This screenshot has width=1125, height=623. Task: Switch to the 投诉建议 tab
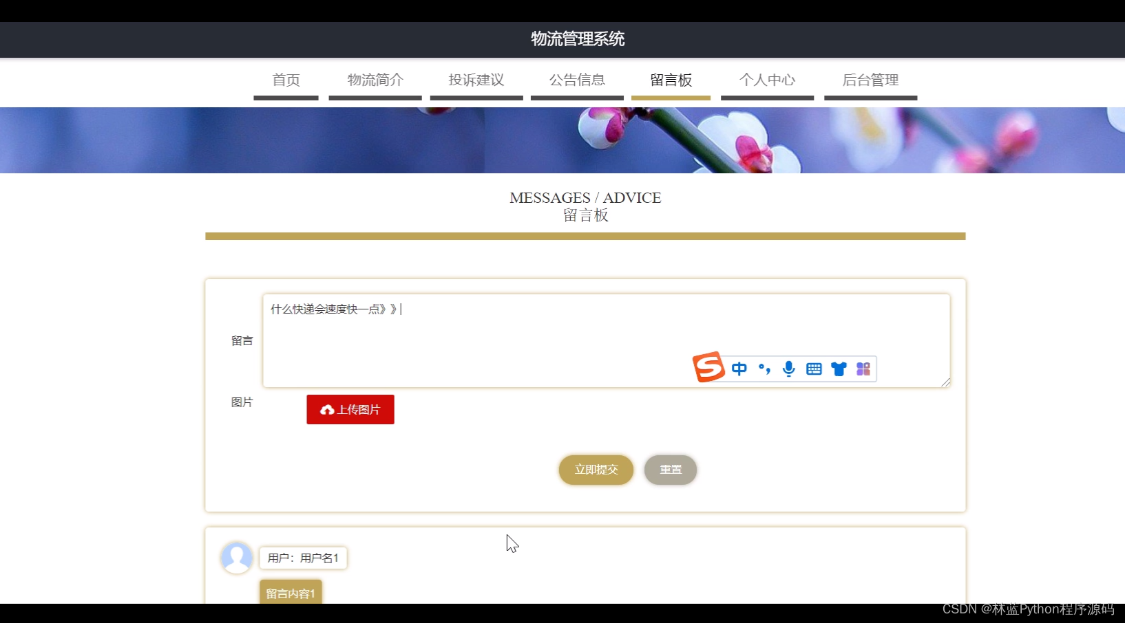point(476,80)
